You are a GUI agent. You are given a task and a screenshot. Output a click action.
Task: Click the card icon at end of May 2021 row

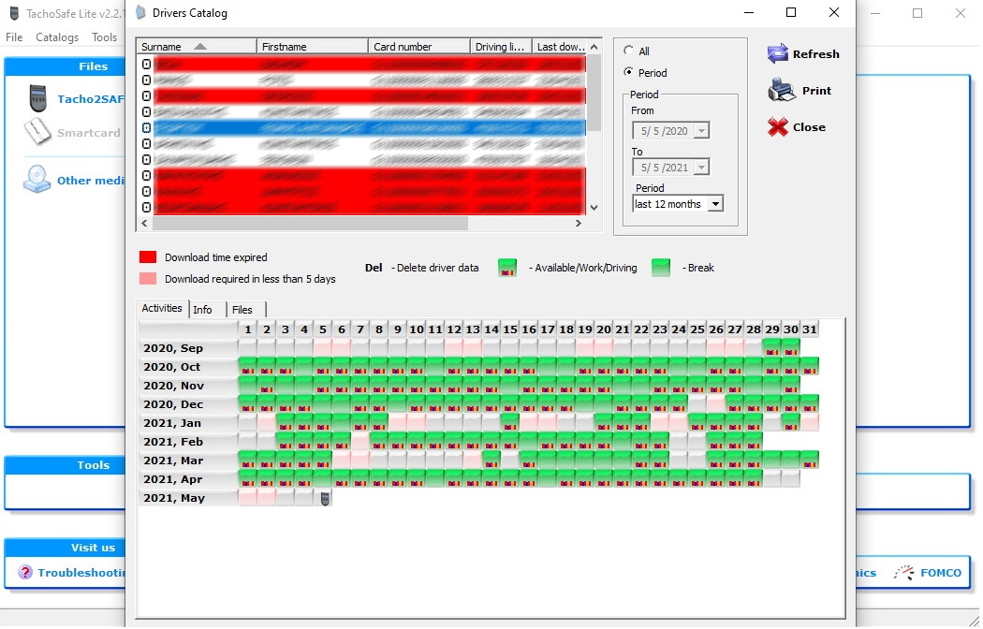tap(325, 498)
